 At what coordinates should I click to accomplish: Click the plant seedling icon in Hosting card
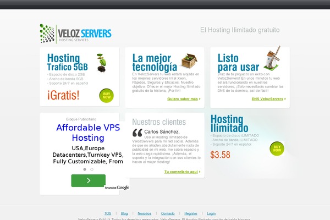point(102,63)
